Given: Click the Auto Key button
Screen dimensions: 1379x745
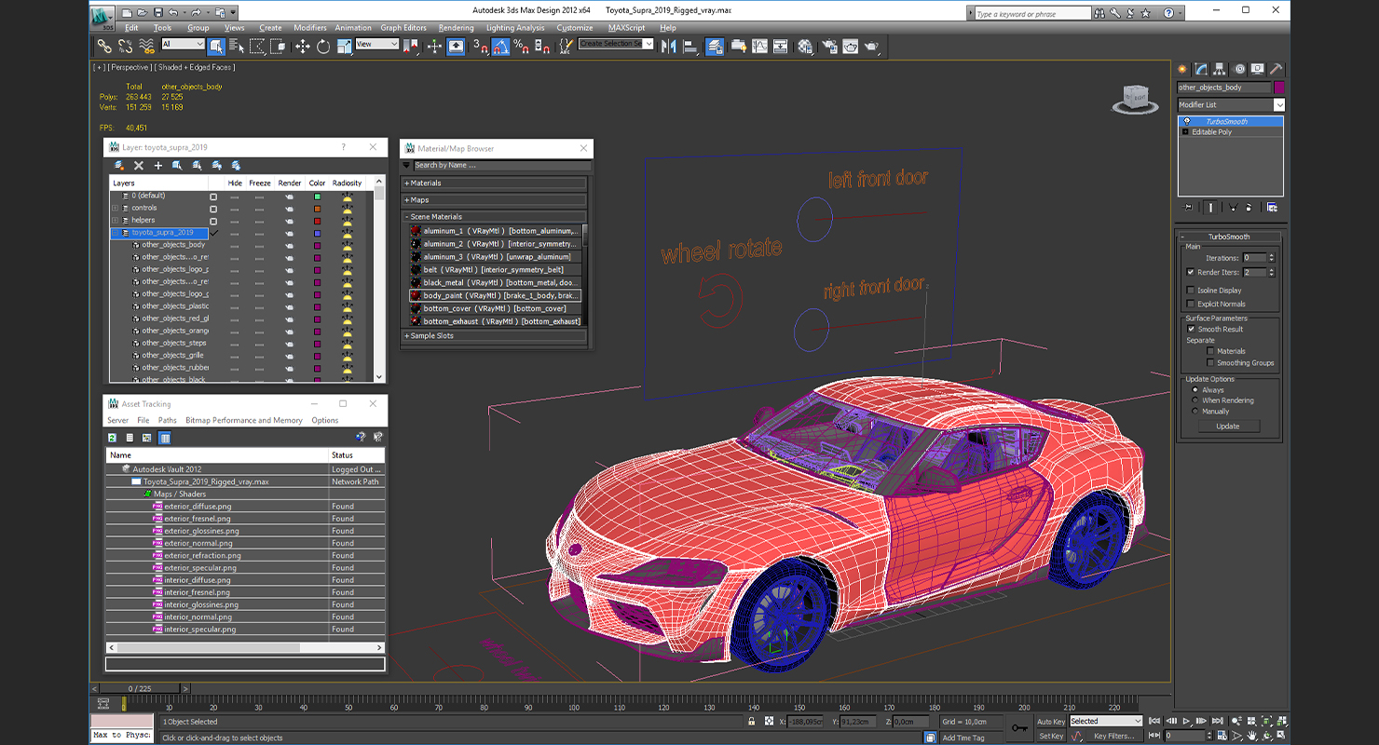Looking at the screenshot, I should (x=1051, y=722).
